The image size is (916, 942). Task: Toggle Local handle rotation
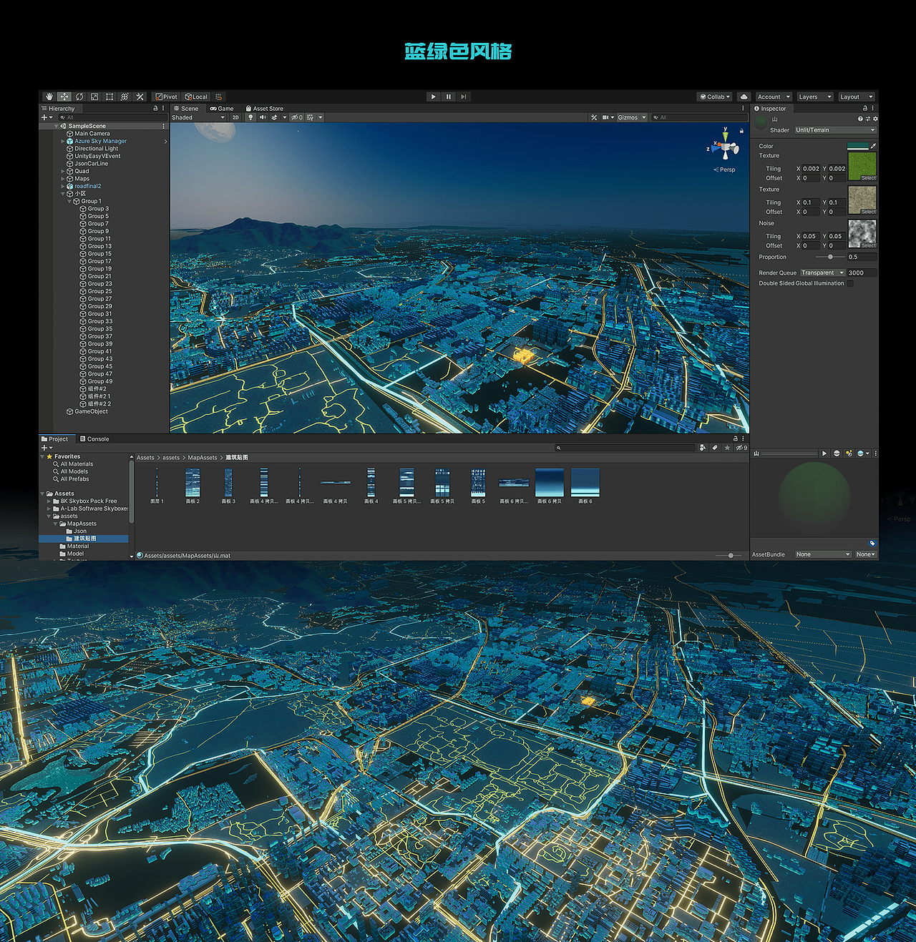pyautogui.click(x=196, y=97)
